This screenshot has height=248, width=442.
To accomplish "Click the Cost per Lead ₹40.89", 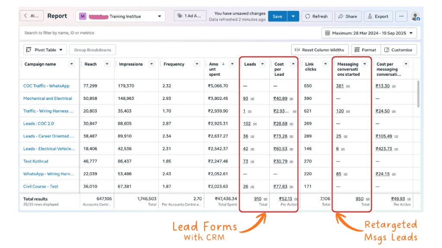I will pyautogui.click(x=280, y=99).
